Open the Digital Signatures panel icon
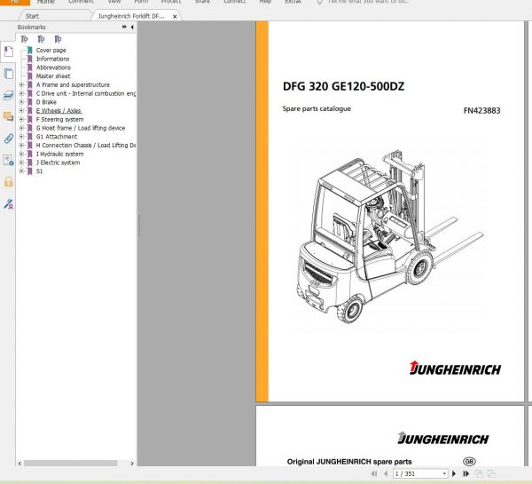Viewport: 532px width, 484px height. coord(9,160)
